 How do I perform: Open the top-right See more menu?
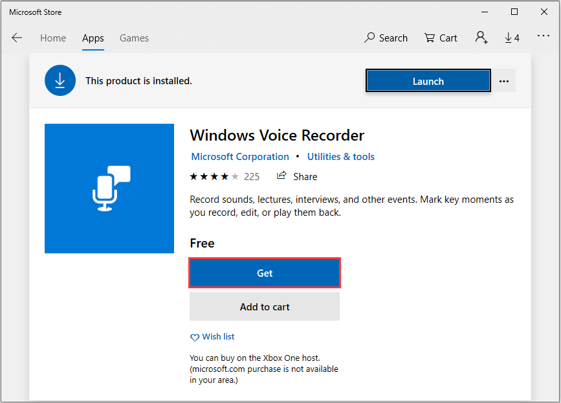[544, 37]
